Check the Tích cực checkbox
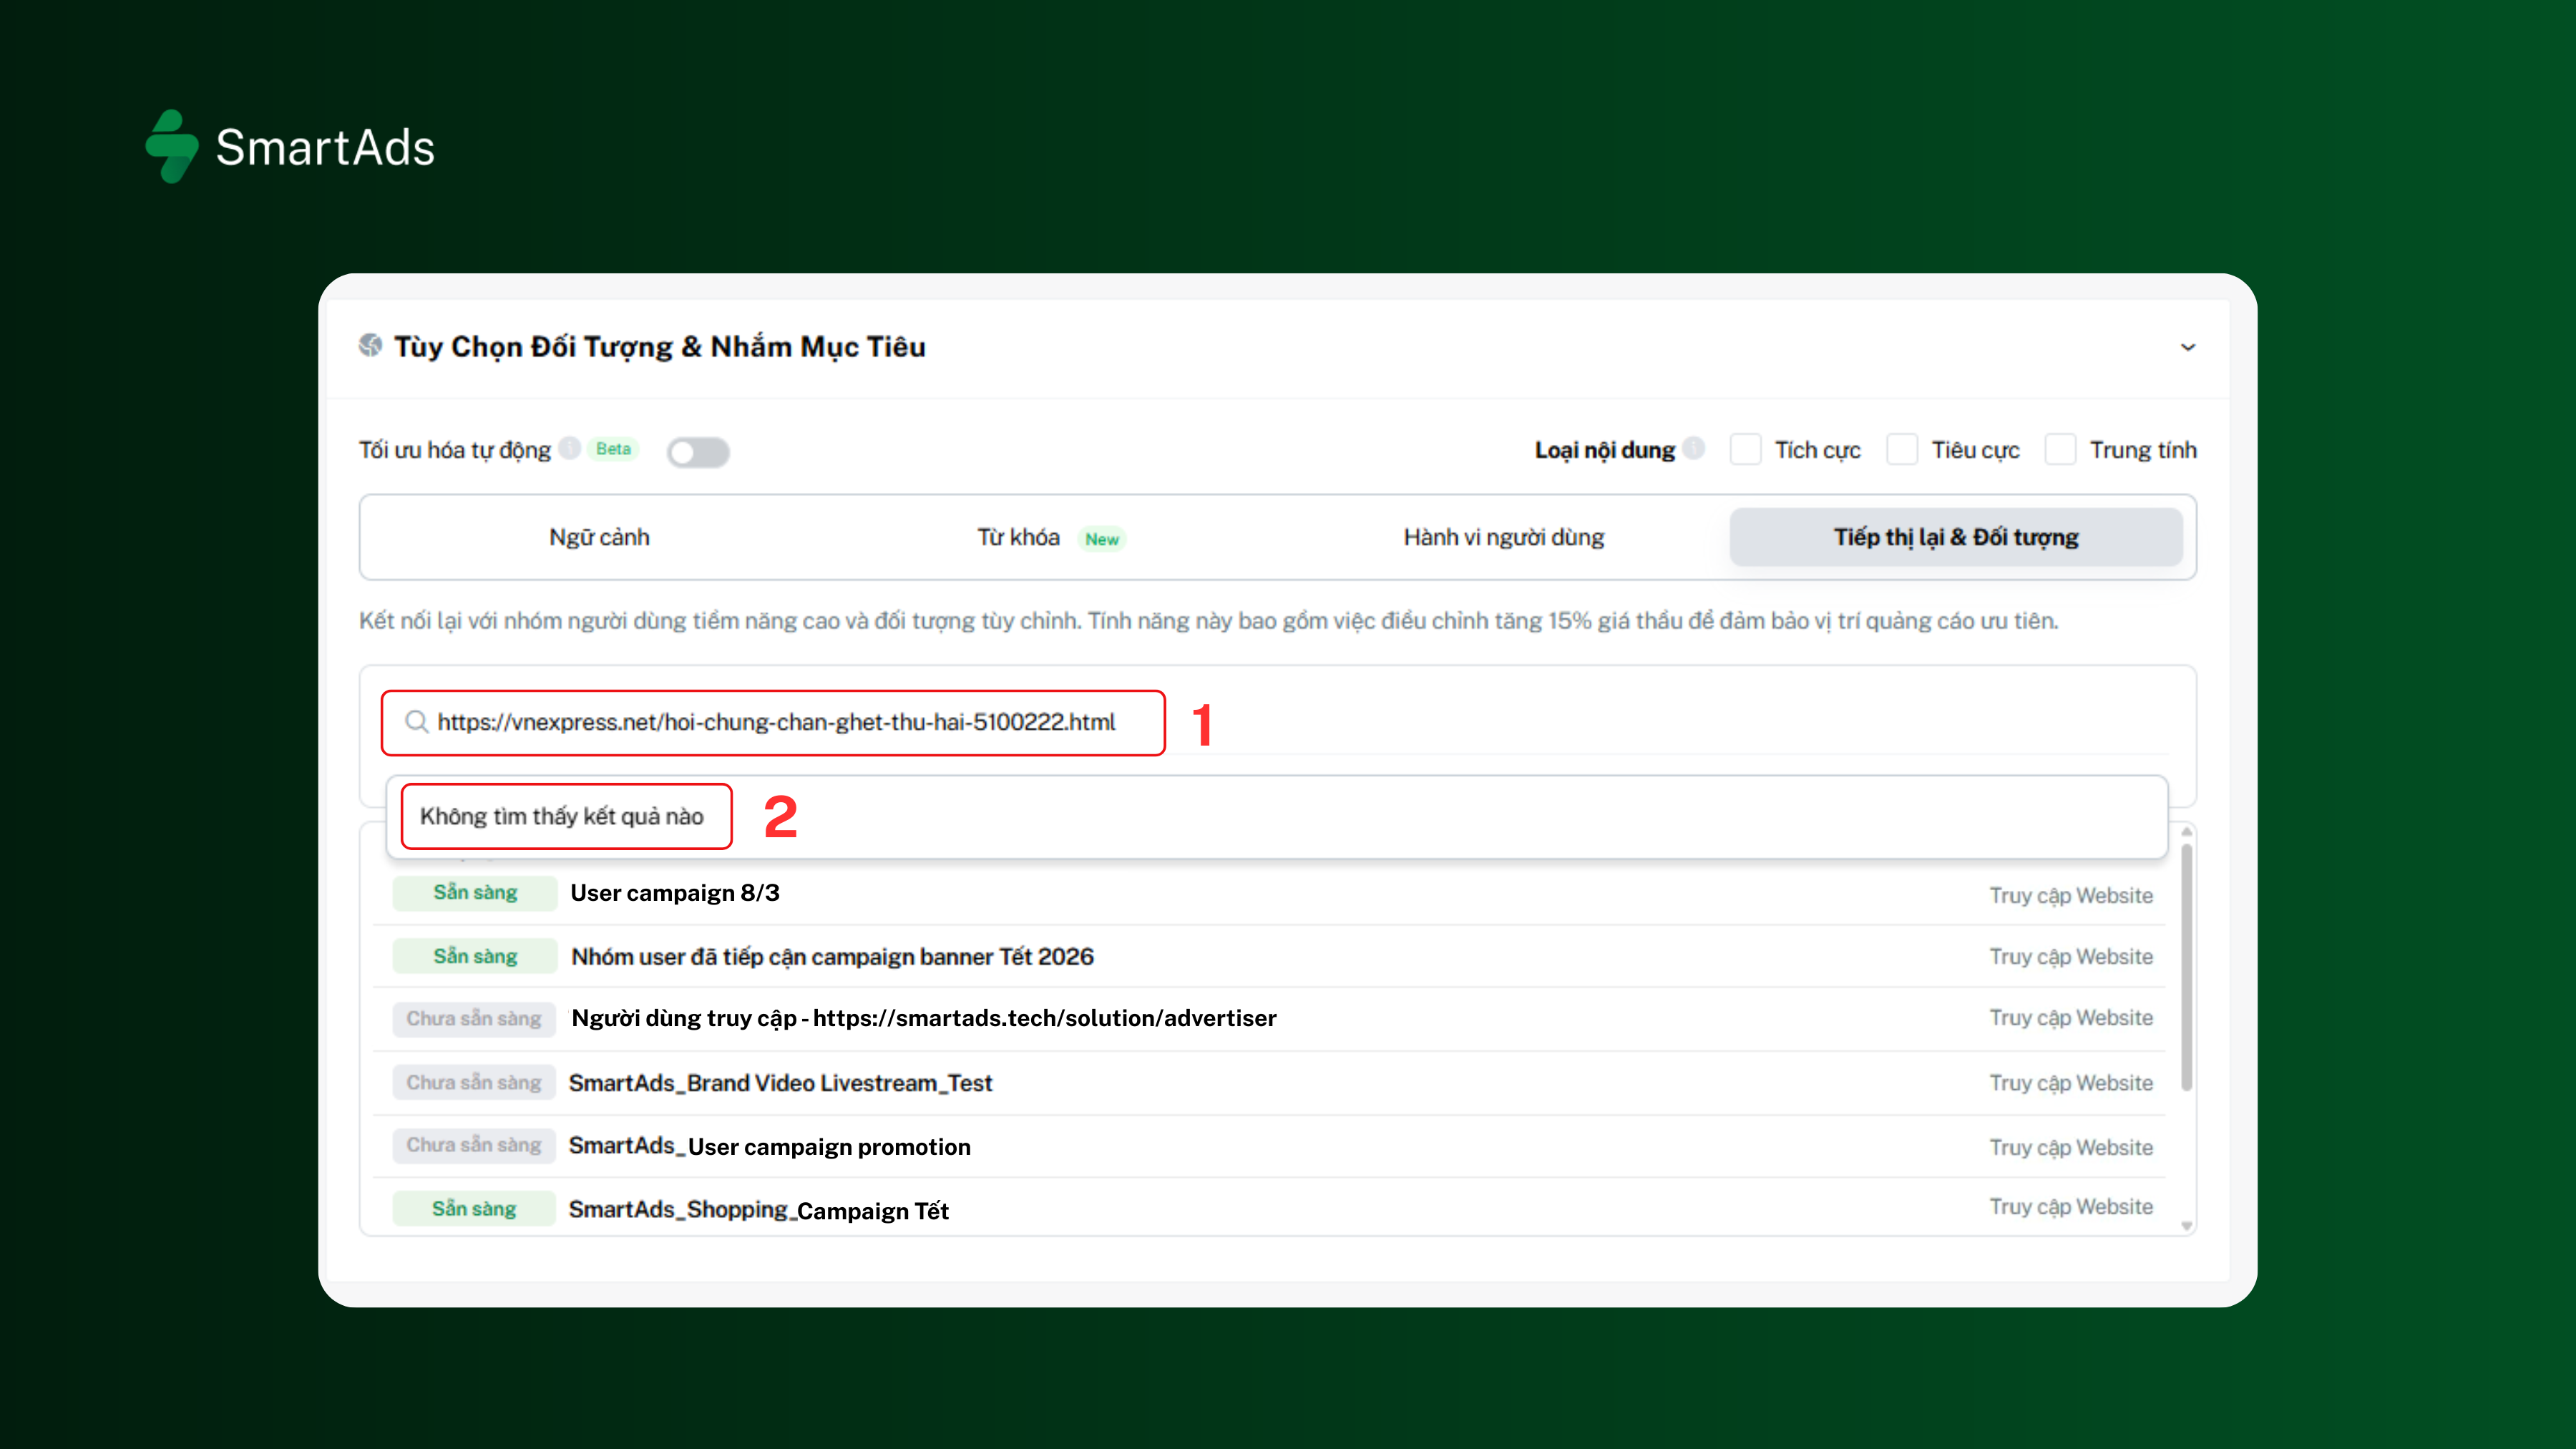This screenshot has height=1449, width=2576. [1746, 449]
